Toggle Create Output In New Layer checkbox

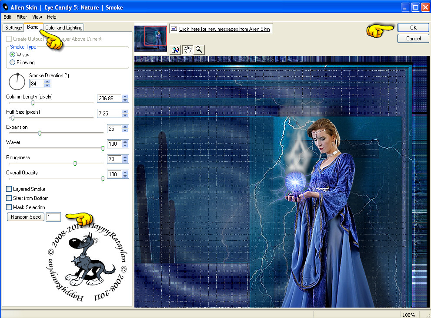pos(9,39)
